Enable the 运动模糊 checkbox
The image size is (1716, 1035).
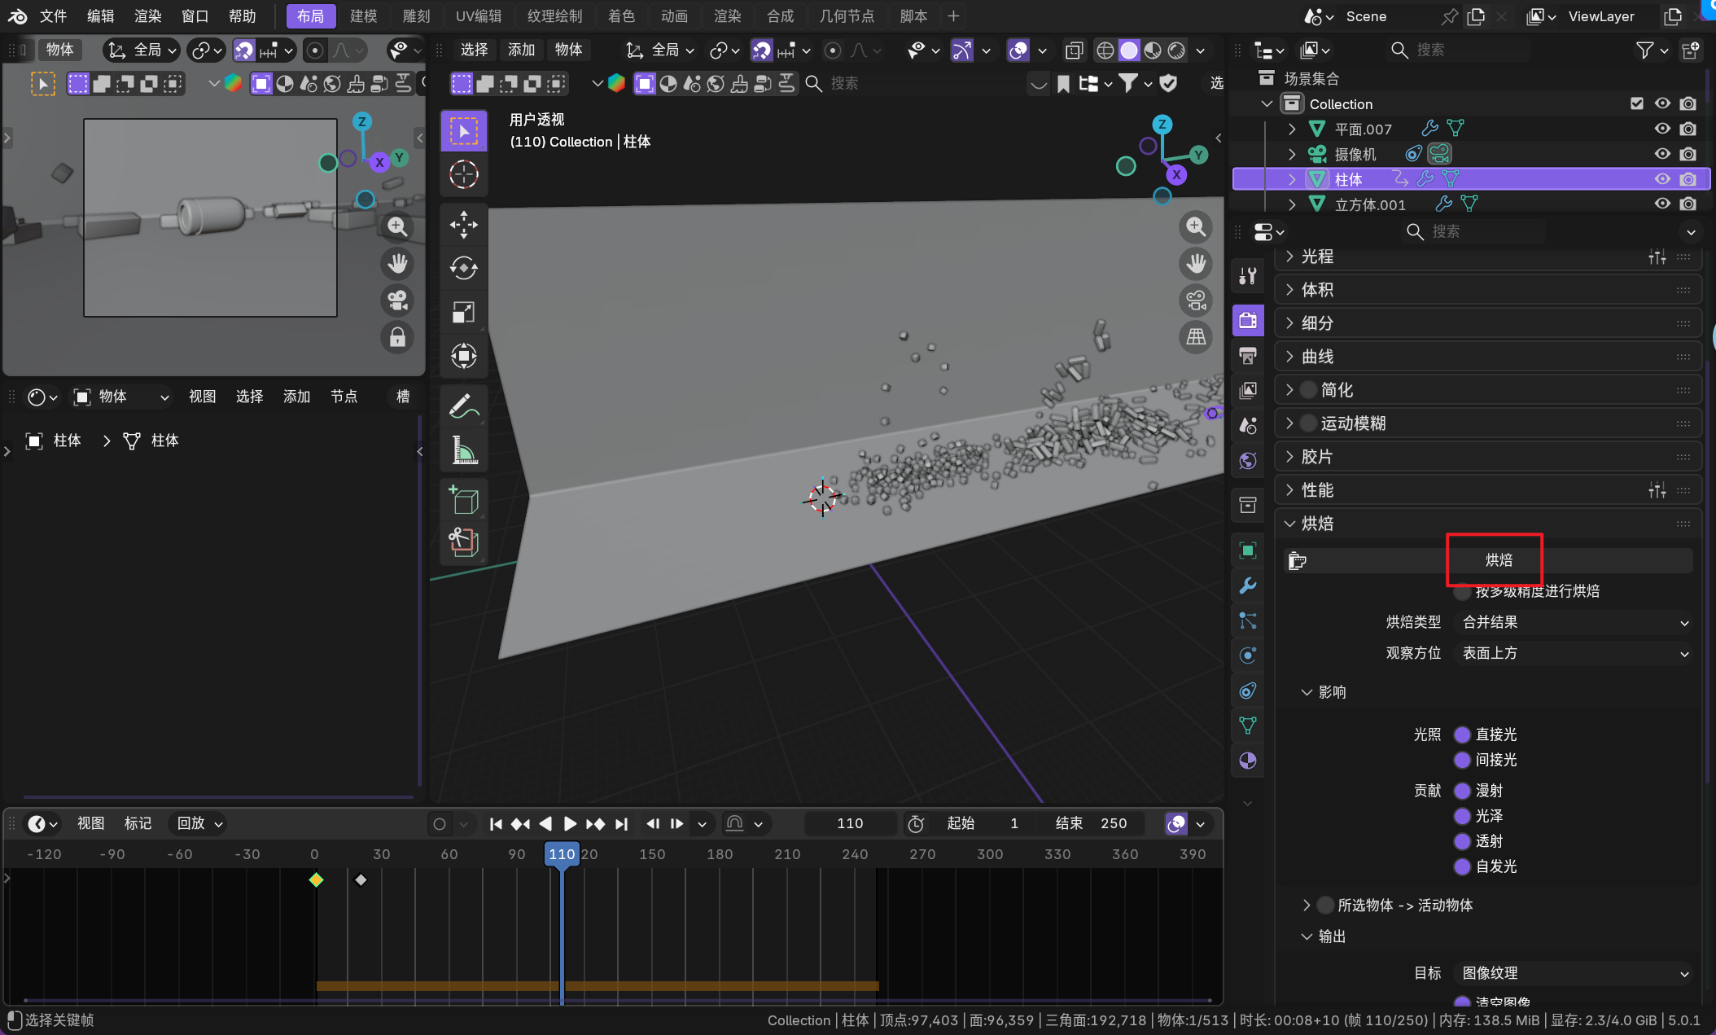[1308, 423]
